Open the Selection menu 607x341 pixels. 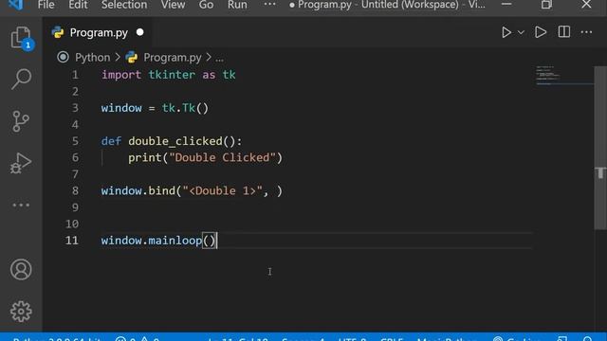click(124, 5)
